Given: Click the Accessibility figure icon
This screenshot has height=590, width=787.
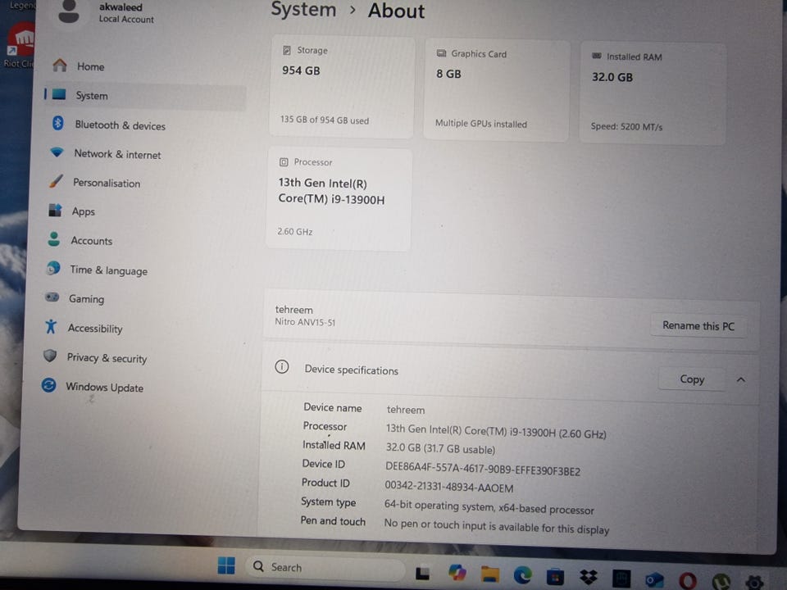Looking at the screenshot, I should 51,326.
